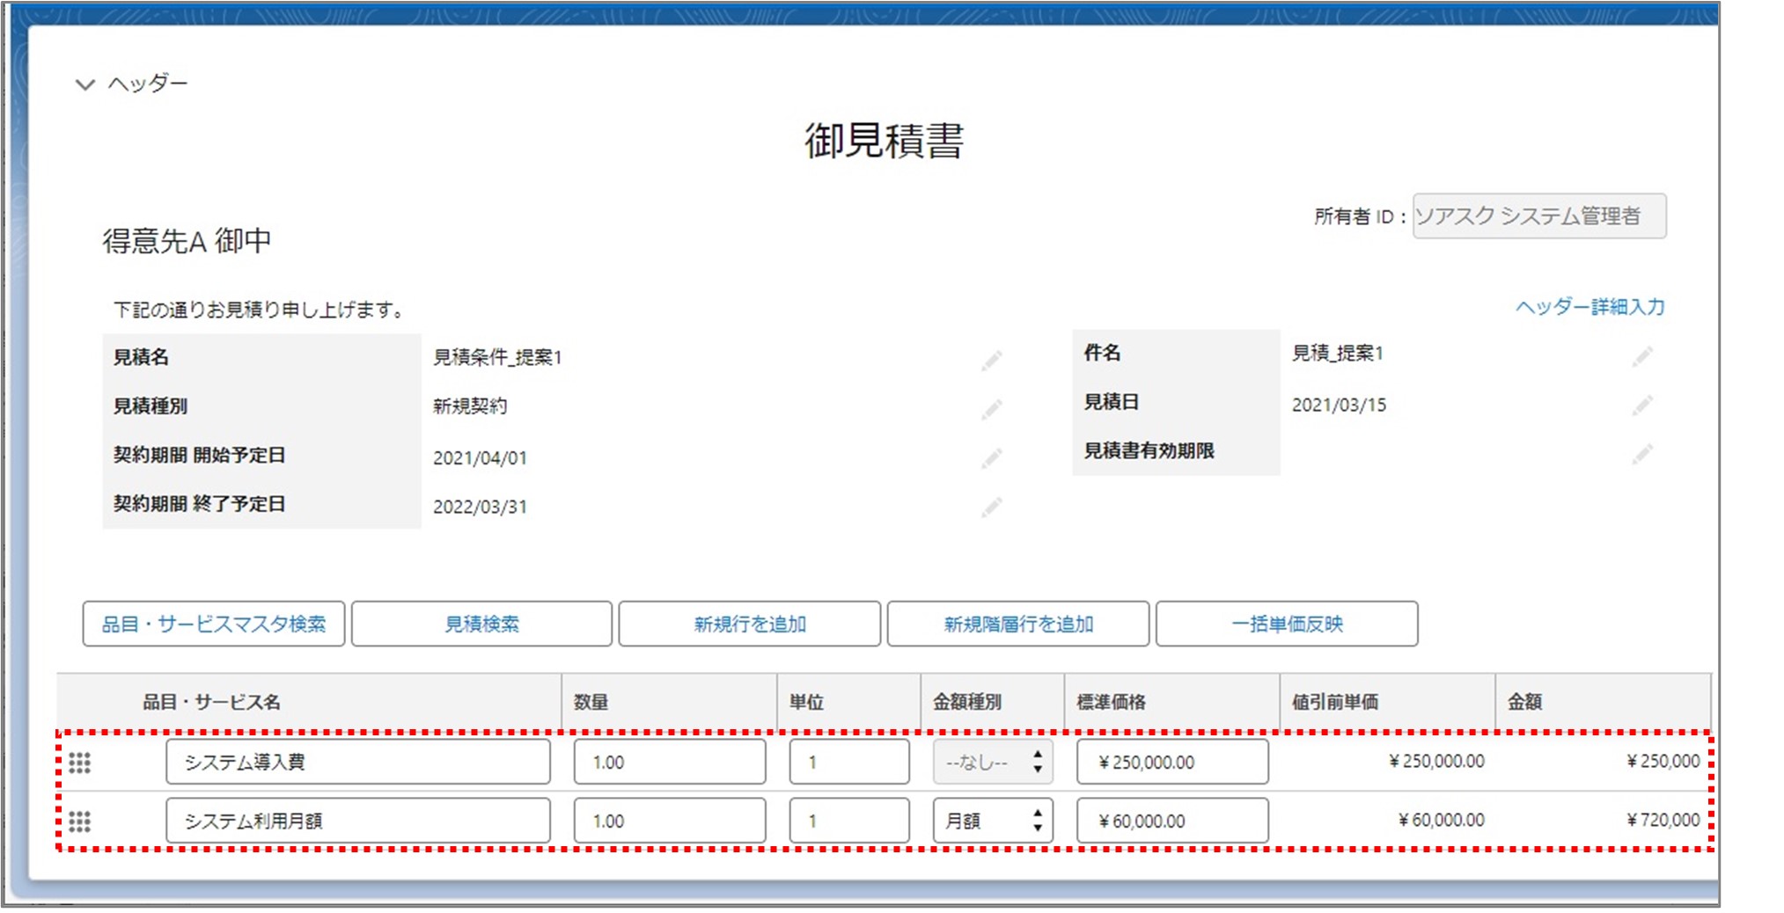1784x913 pixels.
Task: Click the 所有者 ID field ソアスク システム管理者
Action: point(1539,215)
